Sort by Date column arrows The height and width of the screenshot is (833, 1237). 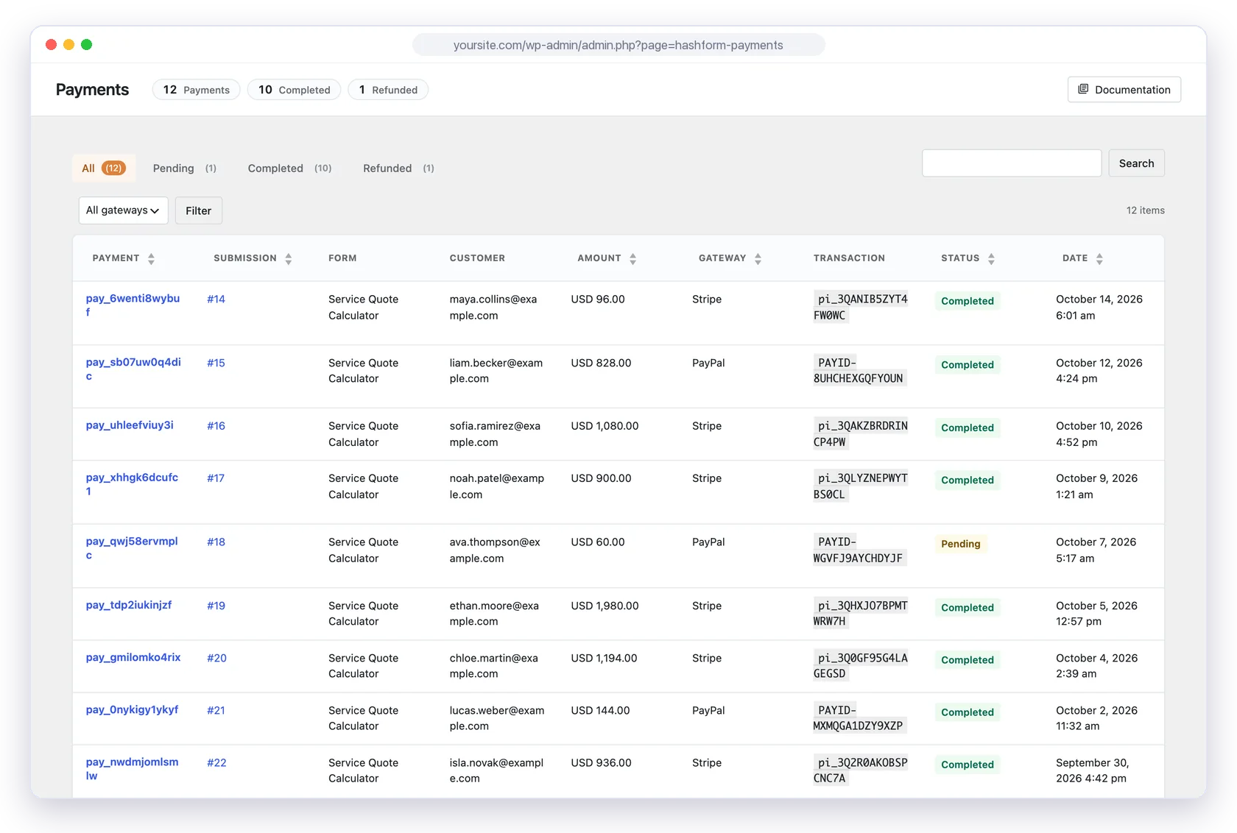(x=1099, y=258)
